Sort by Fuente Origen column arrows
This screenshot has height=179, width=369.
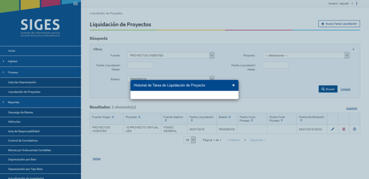coord(113,117)
